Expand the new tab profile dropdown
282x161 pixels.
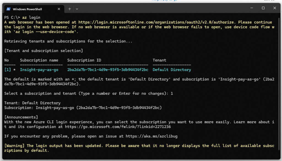(77, 9)
